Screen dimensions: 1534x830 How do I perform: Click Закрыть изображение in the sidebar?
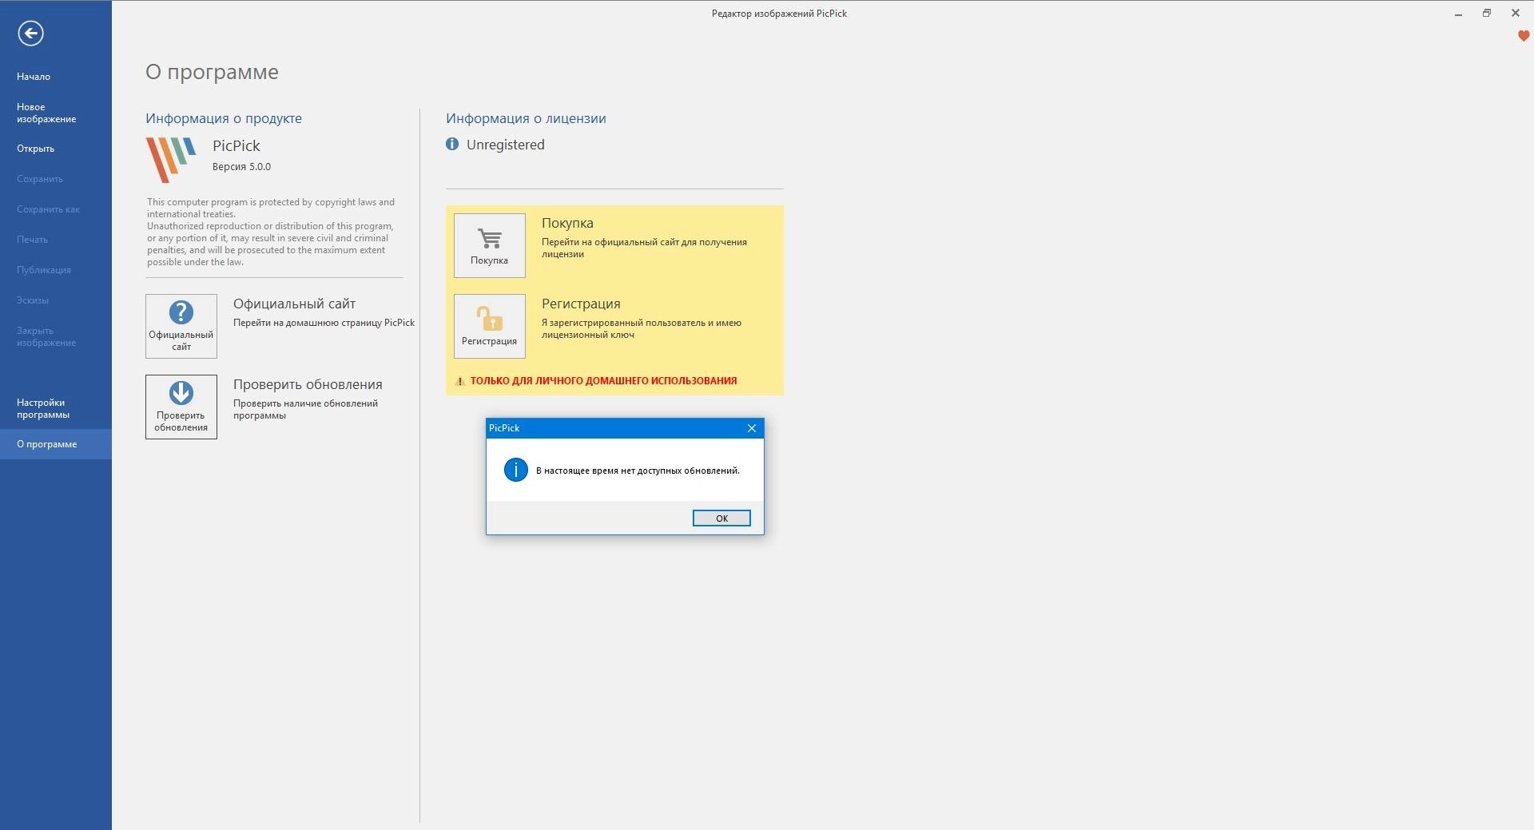tap(46, 336)
